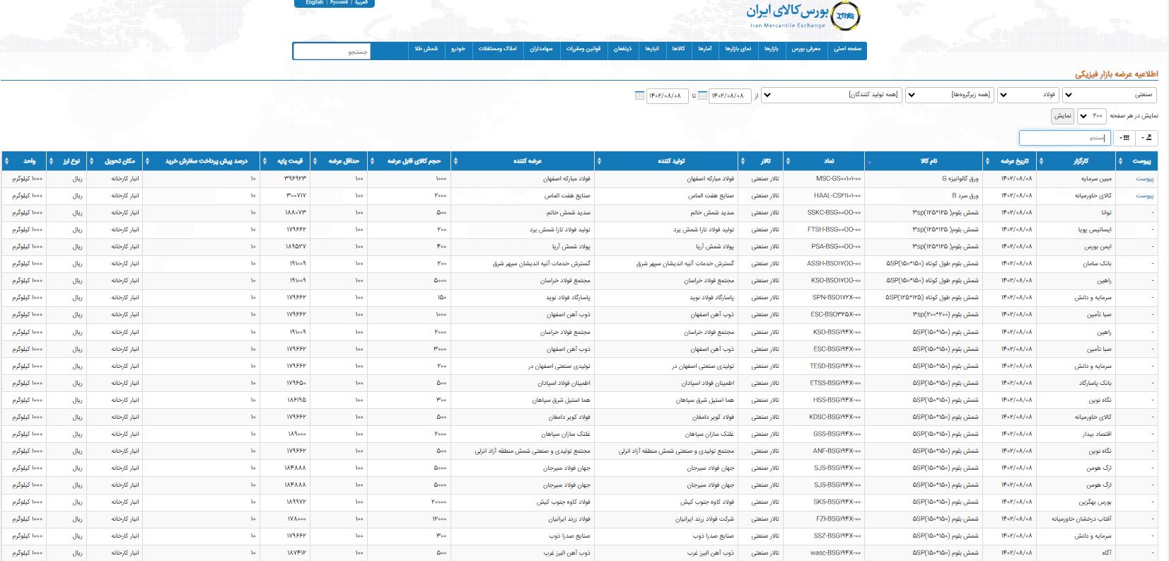Open the فولاد group dropdown
Viewport: 1169px width, 561px height.
tap(1028, 95)
